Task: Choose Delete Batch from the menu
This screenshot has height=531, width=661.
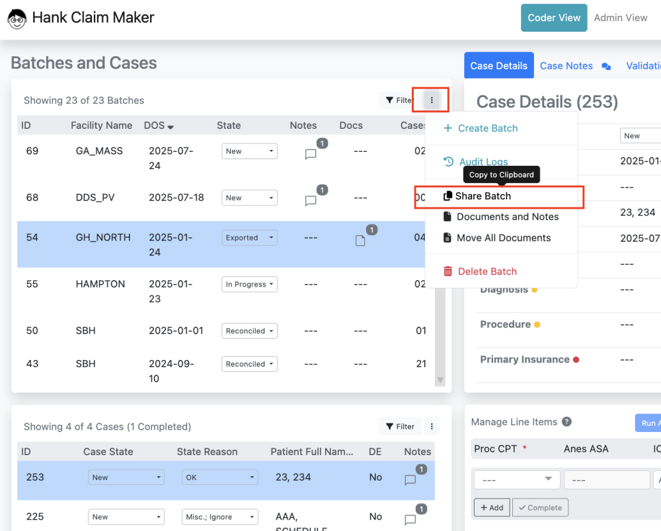Action: point(480,271)
